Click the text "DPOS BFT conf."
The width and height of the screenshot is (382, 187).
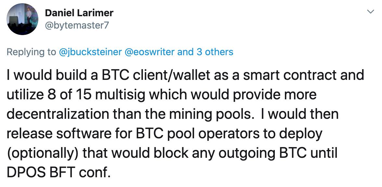click(x=58, y=172)
